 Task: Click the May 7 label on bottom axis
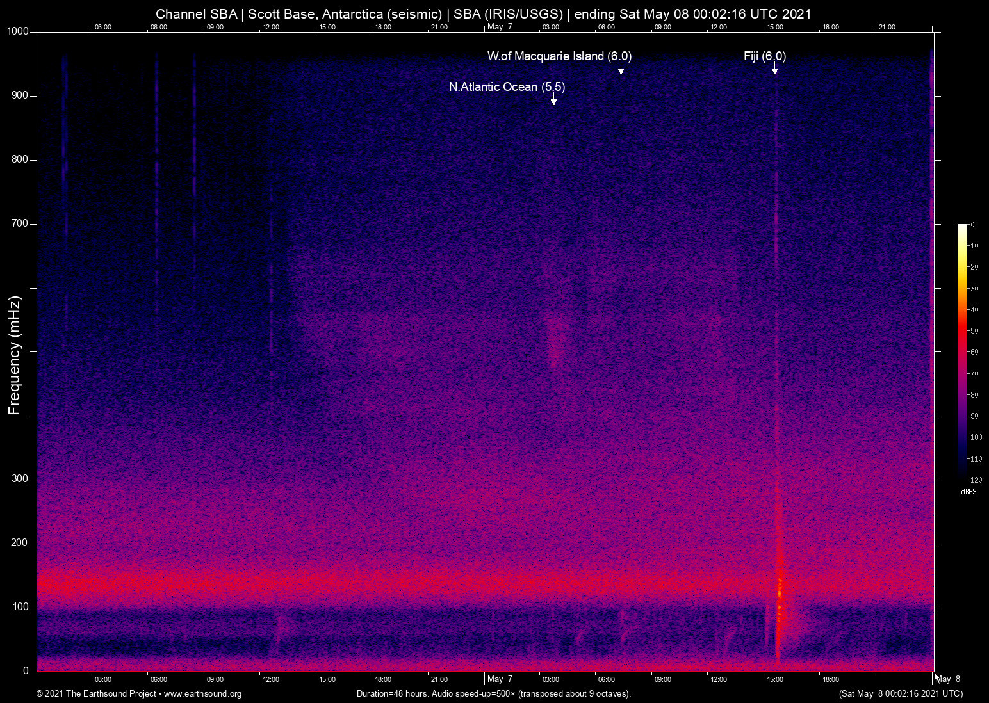click(500, 679)
